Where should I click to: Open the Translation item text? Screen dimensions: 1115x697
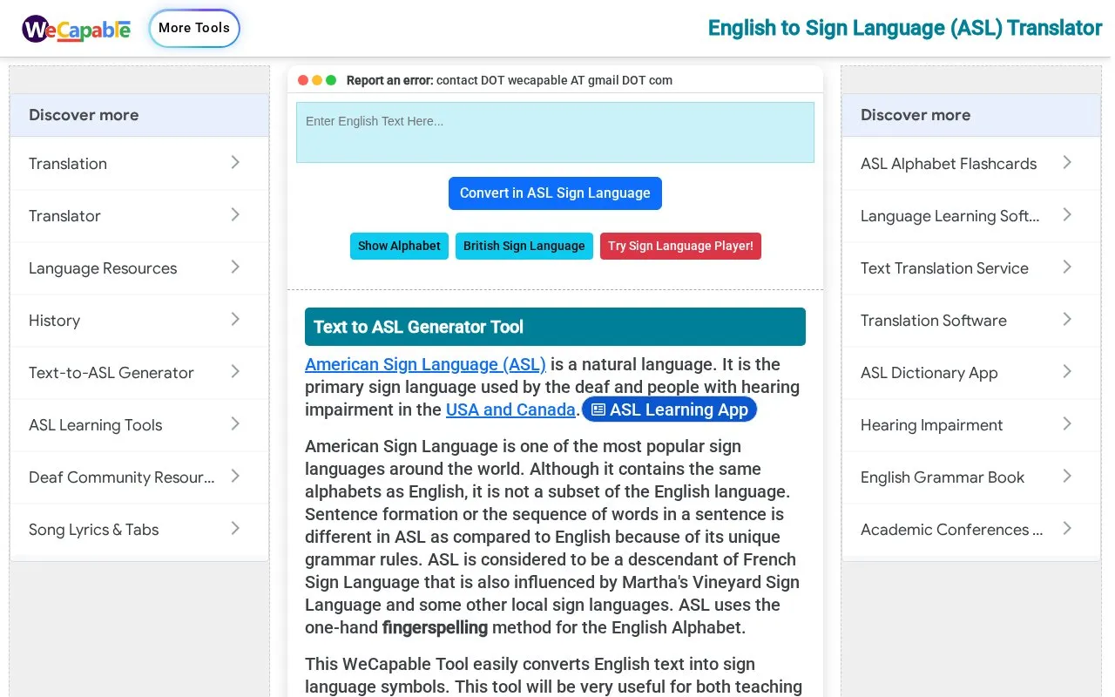pyautogui.click(x=68, y=164)
